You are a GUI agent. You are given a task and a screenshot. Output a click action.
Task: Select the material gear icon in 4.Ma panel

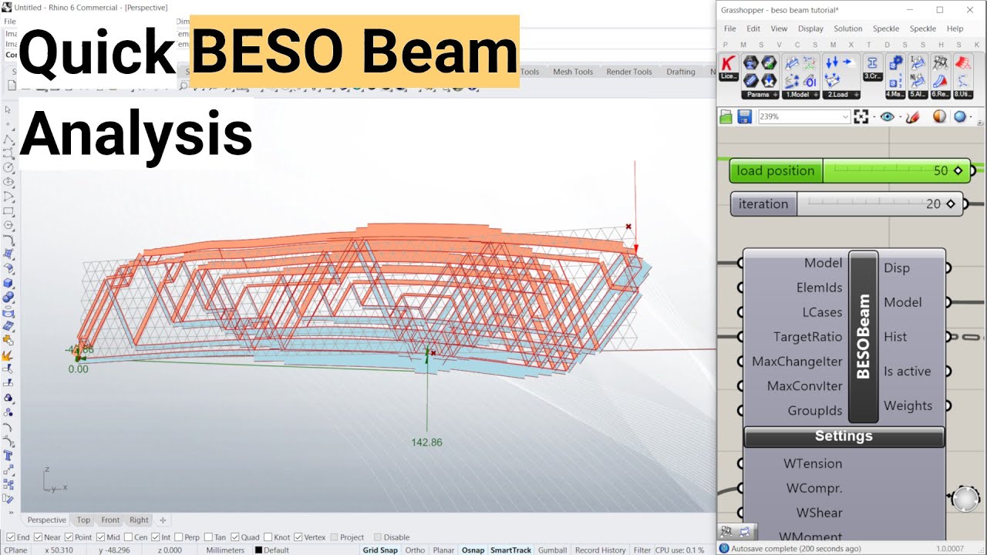tap(895, 62)
